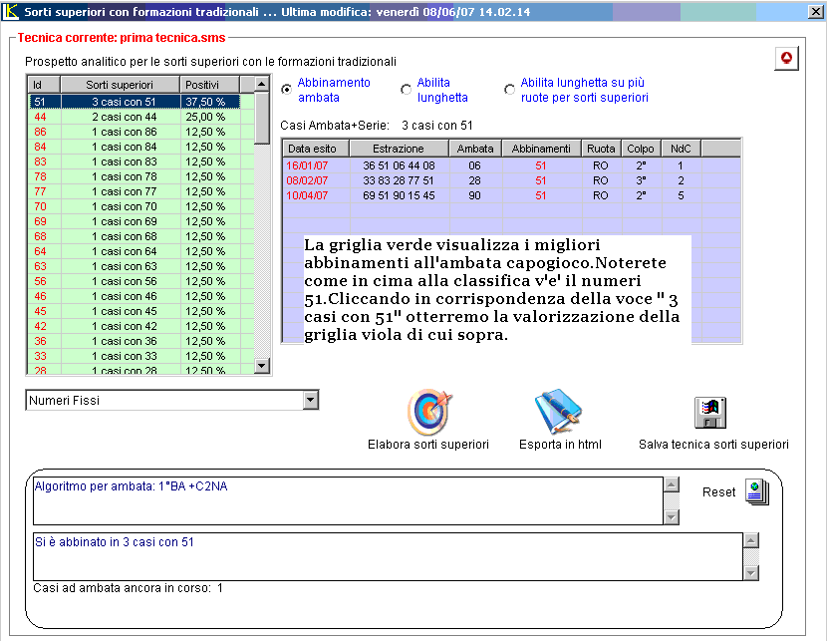Click the green grid vertical scrollbar thumb
Viewport: 827px width, 641px height.
262,118
